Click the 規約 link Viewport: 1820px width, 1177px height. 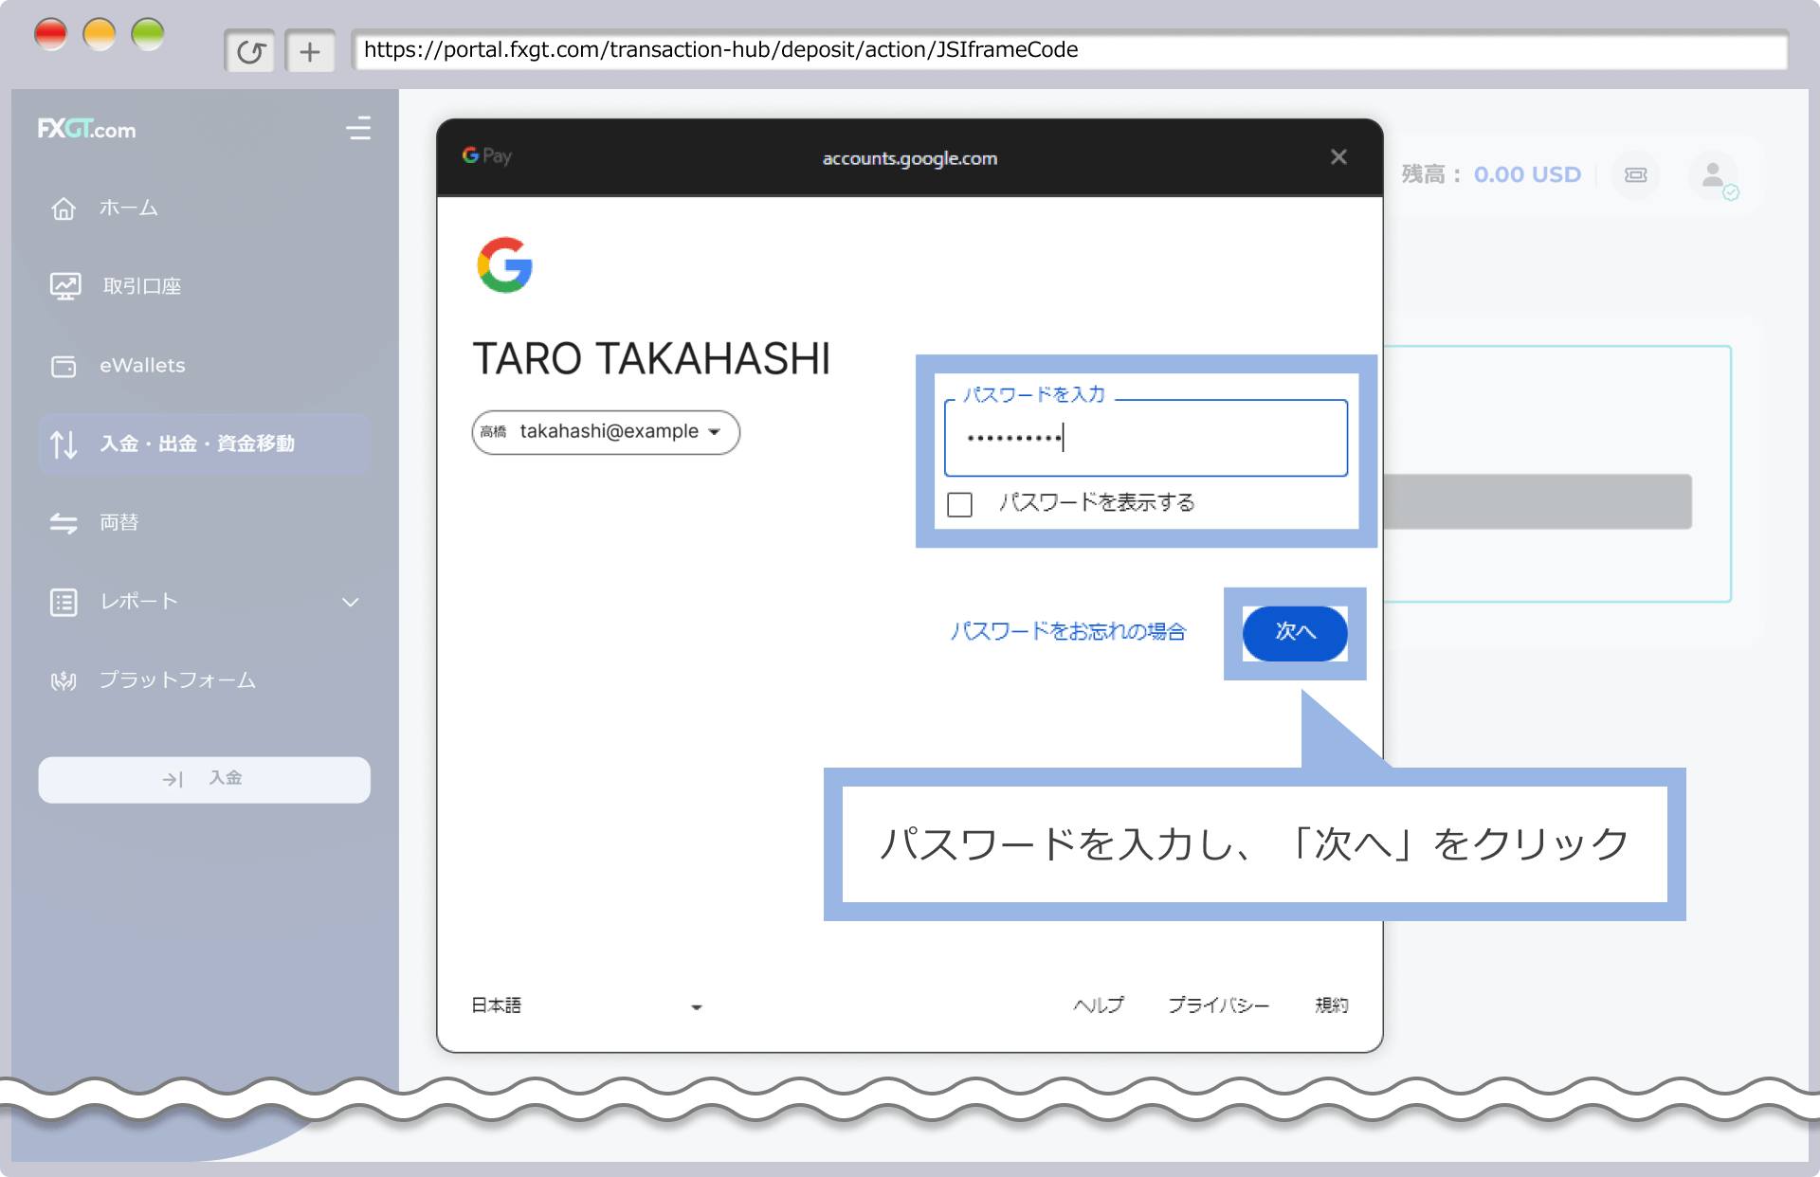pos(1331,1005)
